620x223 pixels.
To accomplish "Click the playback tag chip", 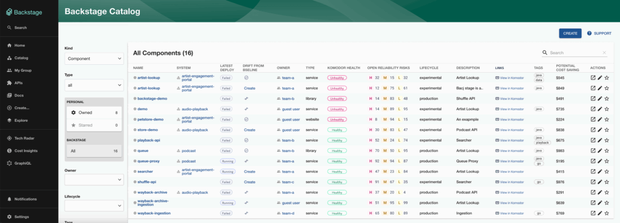I will click(542, 142).
